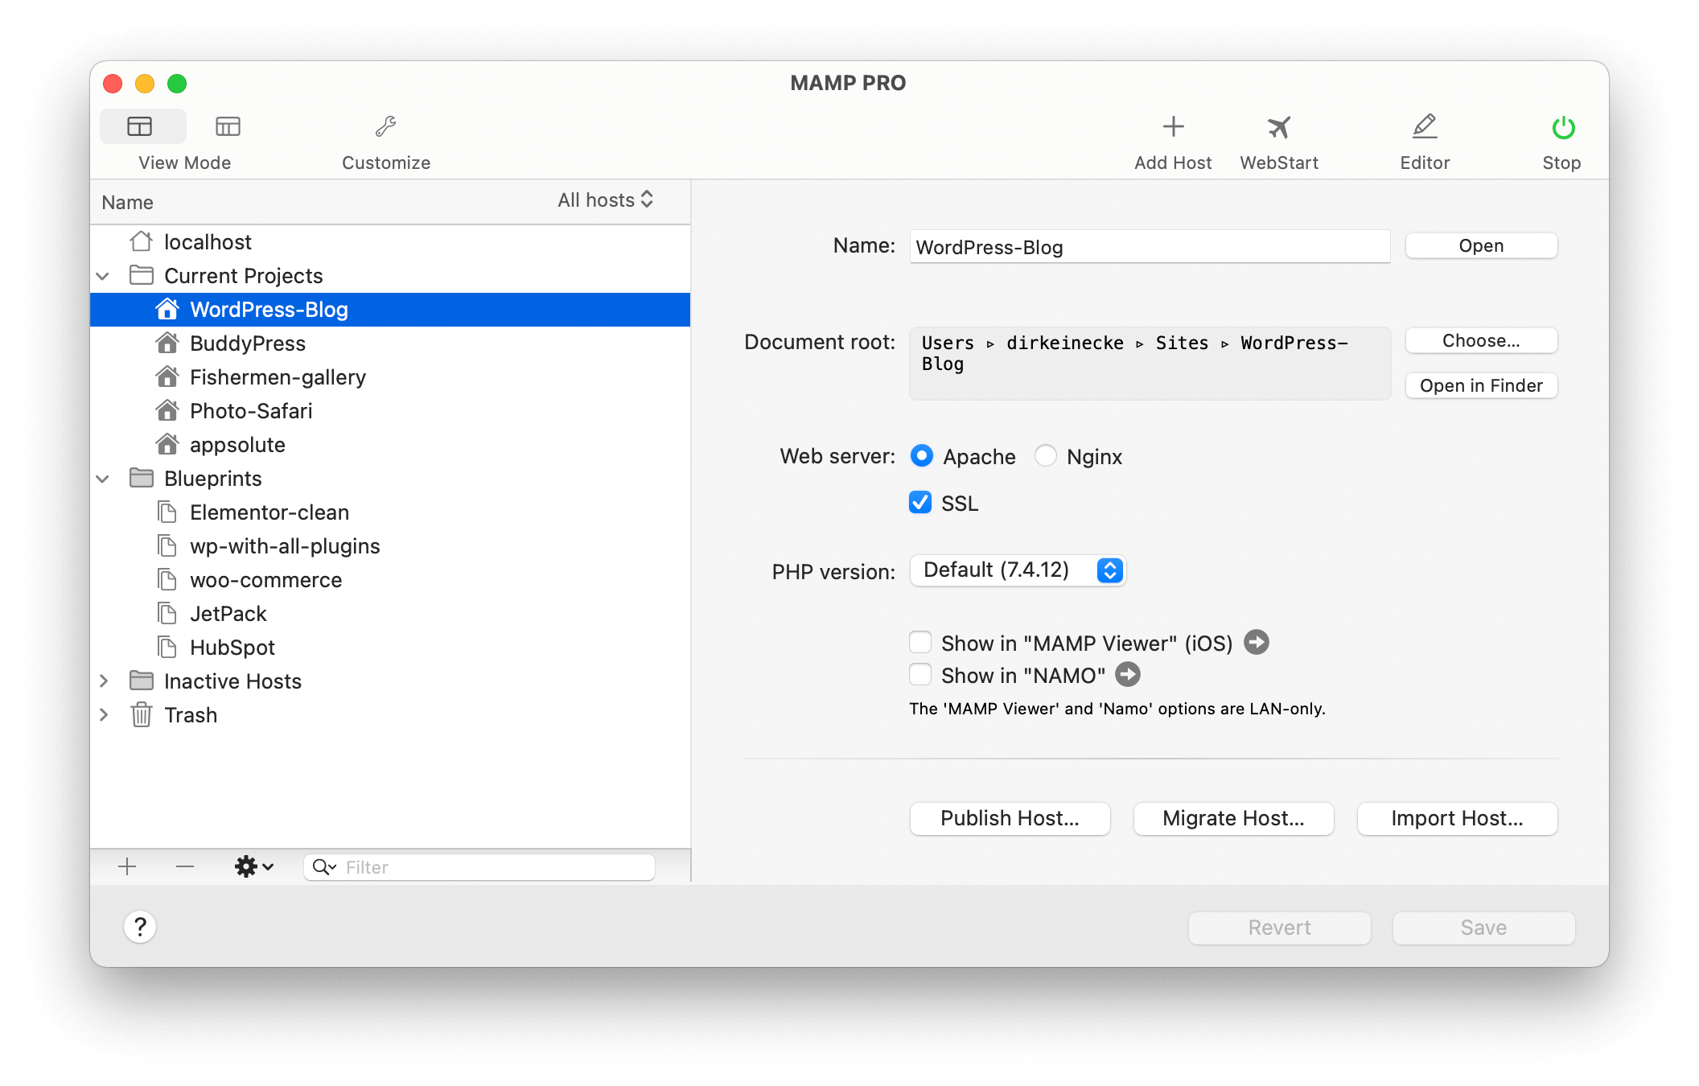Screen dimensions: 1699x1086
Task: Click the woo-commerce blueprint document icon
Action: [x=167, y=579]
